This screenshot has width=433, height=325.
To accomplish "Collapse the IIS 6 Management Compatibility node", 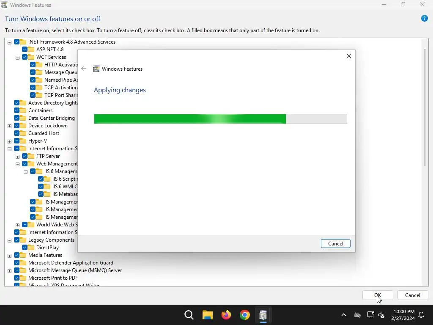I will [x=25, y=172].
